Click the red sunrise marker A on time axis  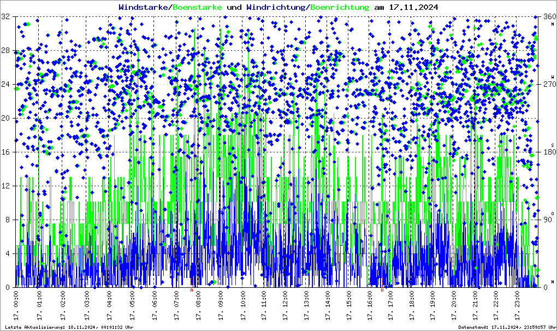click(192, 290)
